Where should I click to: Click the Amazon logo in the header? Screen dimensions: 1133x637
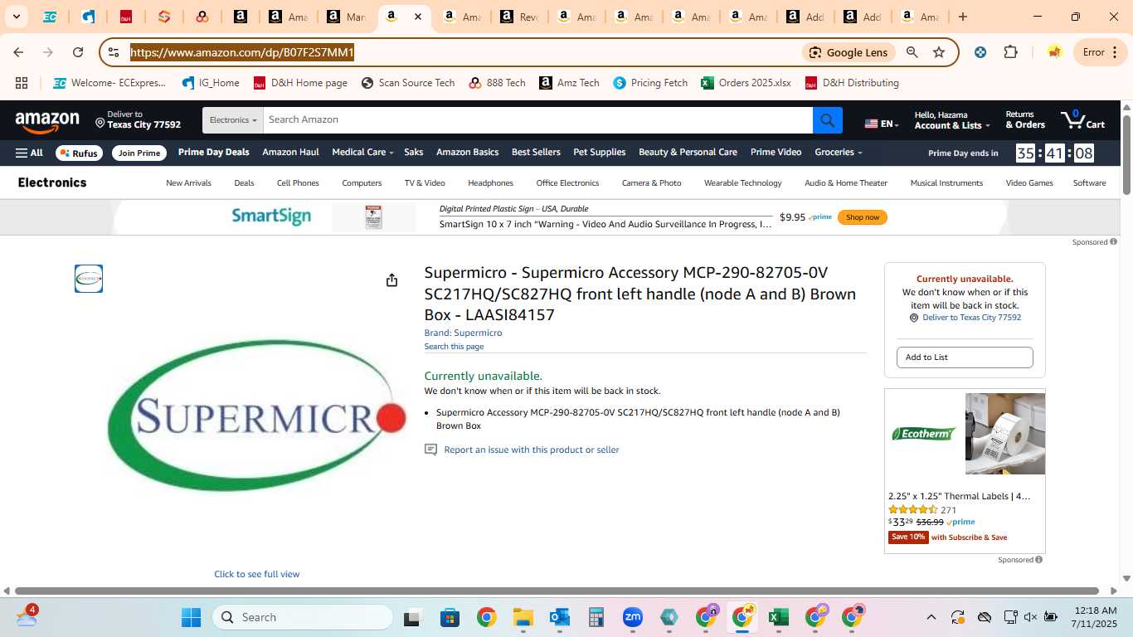pos(47,122)
